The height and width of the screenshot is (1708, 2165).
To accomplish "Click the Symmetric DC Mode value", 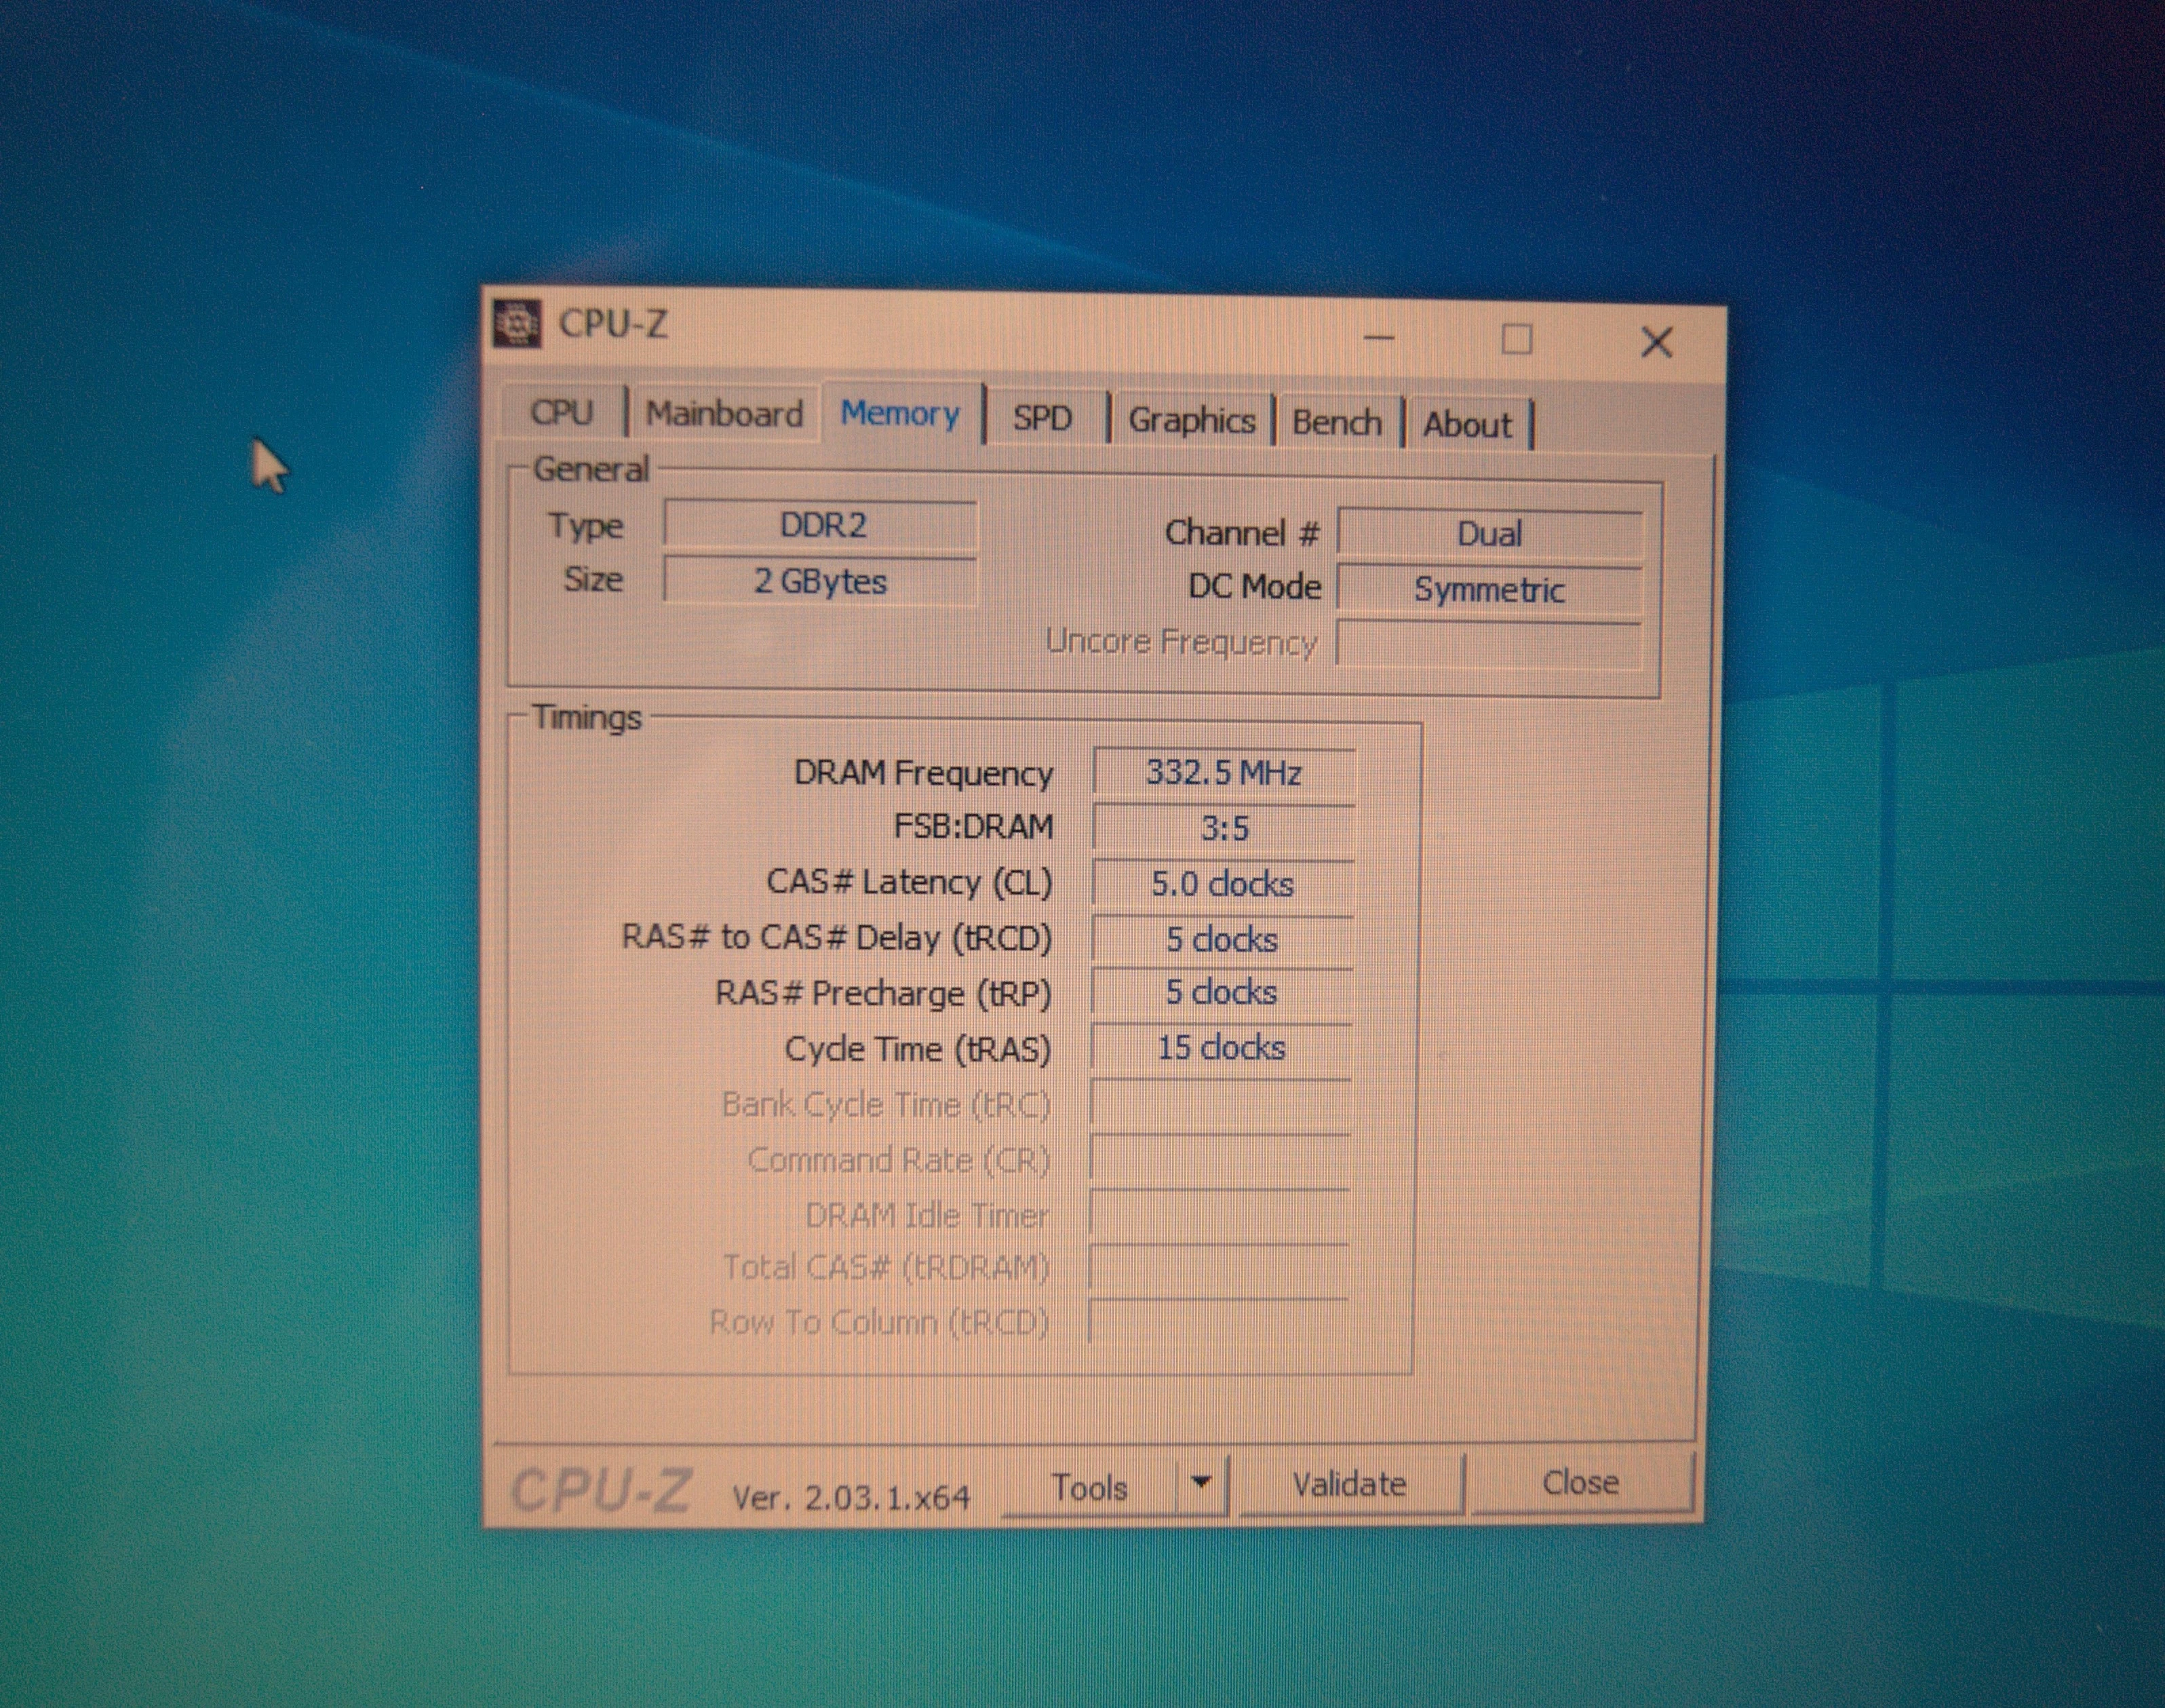I will pos(1489,590).
